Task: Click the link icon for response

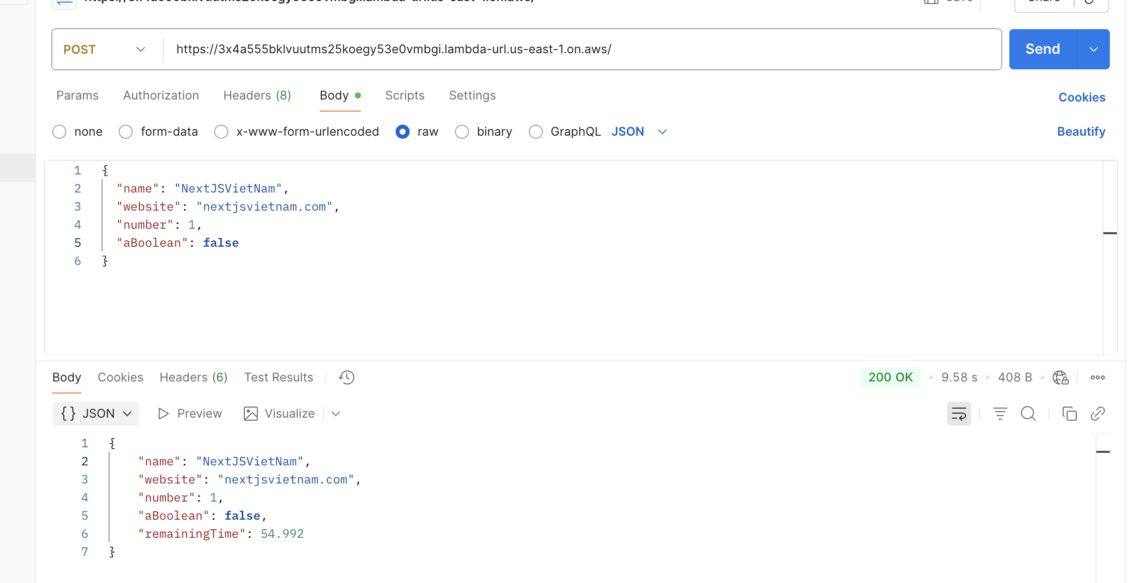Action: tap(1097, 414)
